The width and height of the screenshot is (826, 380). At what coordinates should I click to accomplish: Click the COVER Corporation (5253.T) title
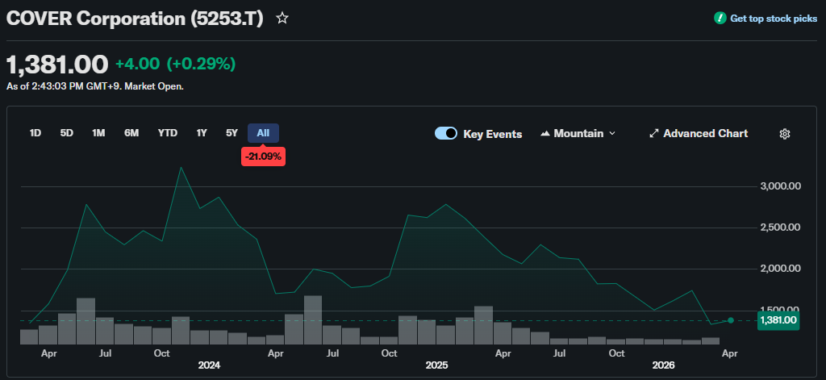[135, 19]
